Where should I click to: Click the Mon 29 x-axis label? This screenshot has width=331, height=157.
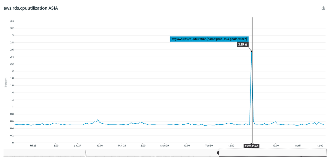(x=165, y=146)
